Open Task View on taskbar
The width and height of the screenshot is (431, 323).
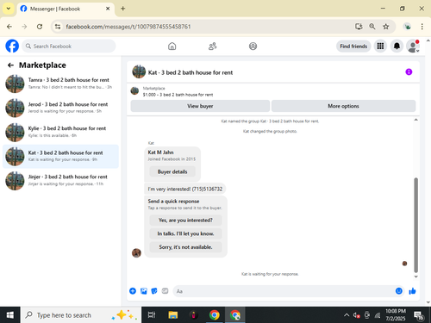(x=152, y=315)
